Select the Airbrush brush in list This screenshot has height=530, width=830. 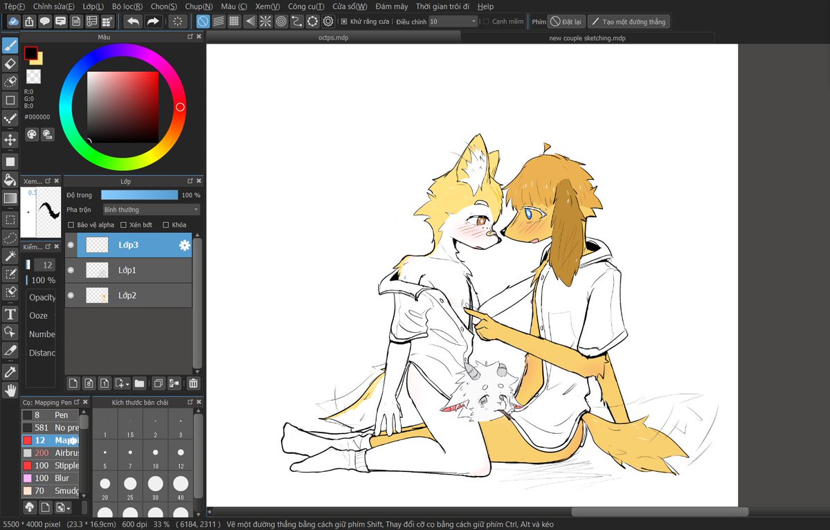(51, 453)
